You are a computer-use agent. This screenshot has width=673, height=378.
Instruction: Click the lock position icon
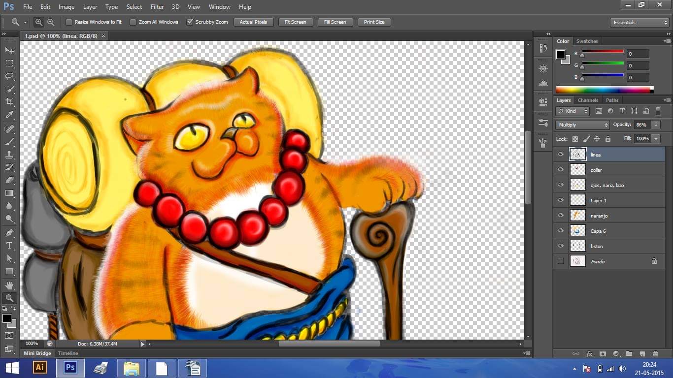[597, 139]
